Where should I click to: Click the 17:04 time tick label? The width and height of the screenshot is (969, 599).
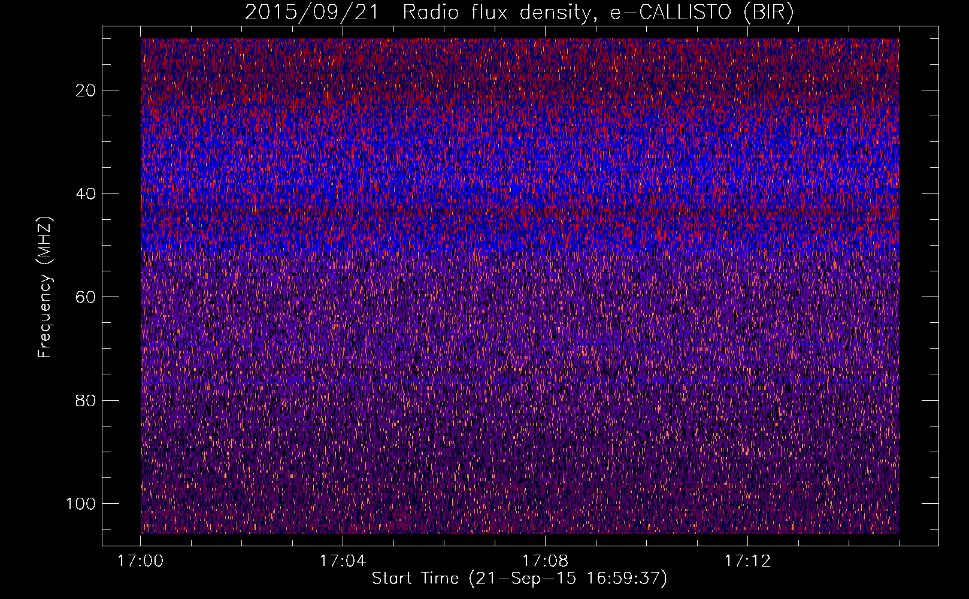tap(343, 561)
